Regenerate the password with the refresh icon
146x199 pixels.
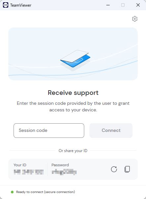(114, 169)
